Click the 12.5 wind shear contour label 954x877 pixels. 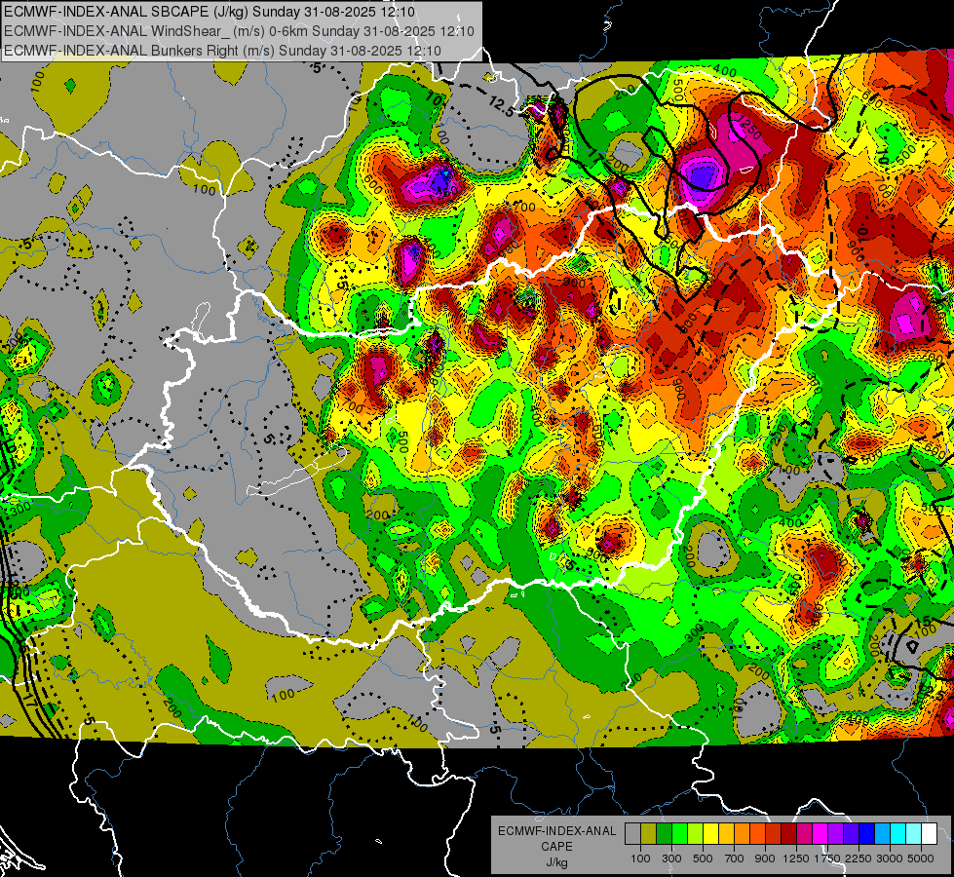pos(502,107)
